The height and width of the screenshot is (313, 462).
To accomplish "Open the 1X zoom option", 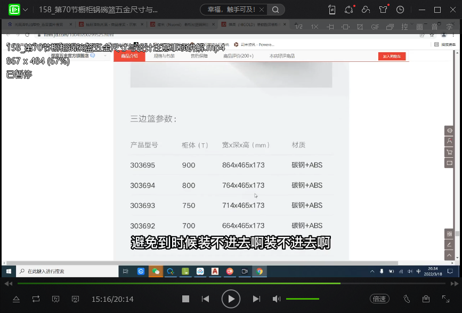I will pos(314,27).
